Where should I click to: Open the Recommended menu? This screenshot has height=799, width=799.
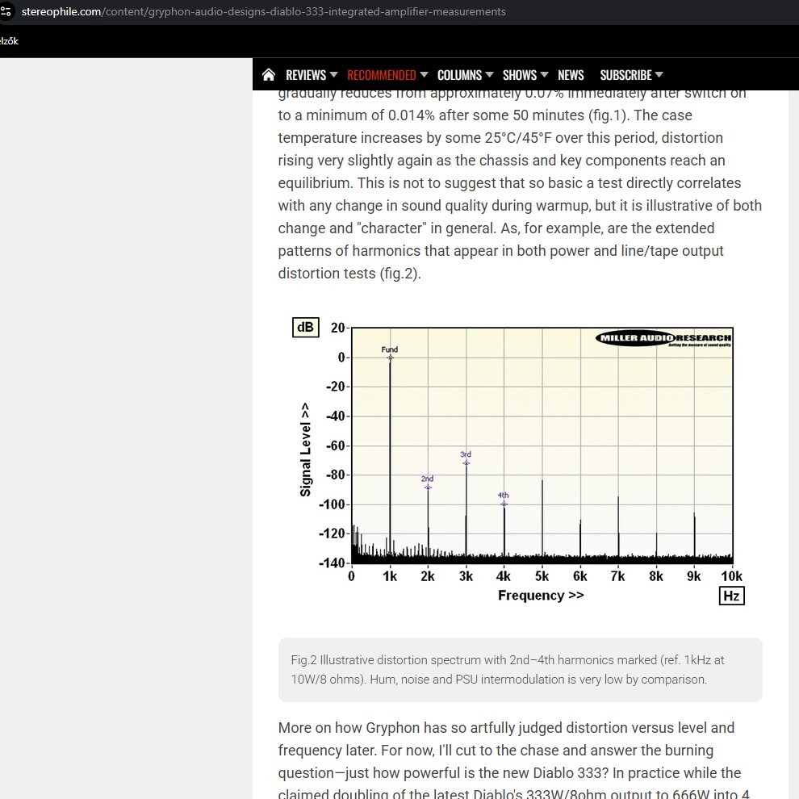(x=382, y=75)
